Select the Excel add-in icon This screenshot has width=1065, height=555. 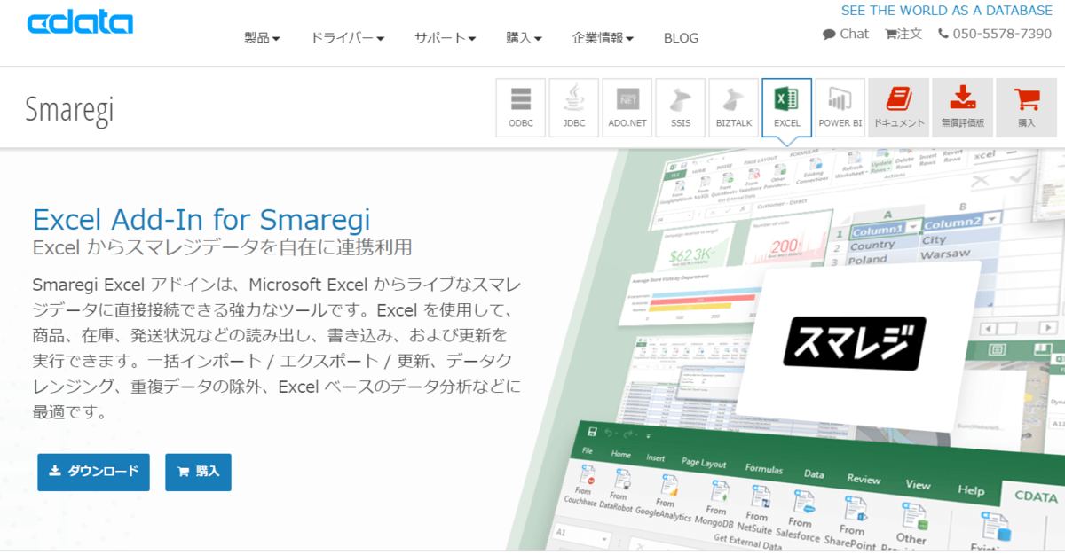pos(787,108)
